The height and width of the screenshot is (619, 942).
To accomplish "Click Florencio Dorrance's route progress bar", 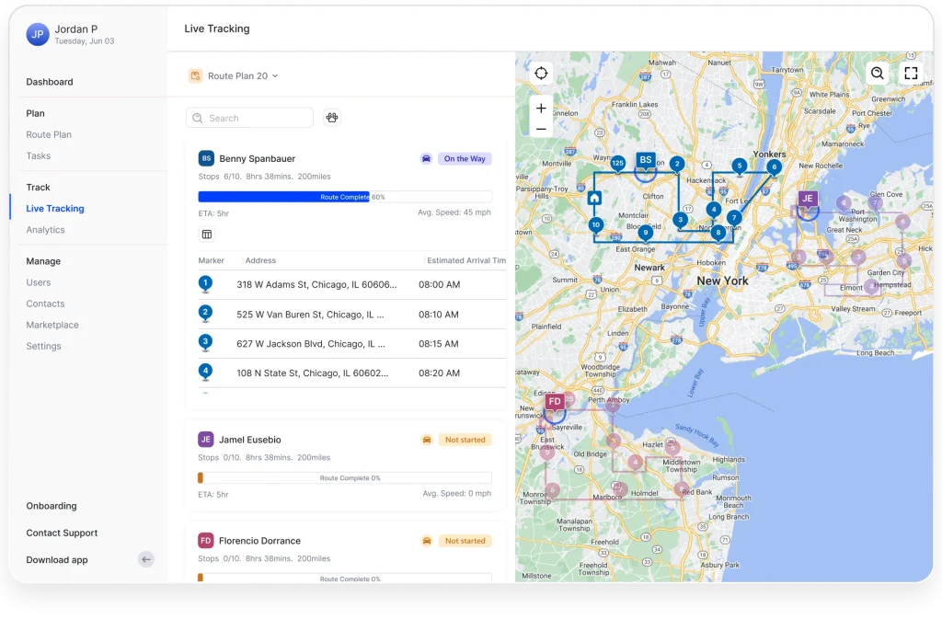I will click(345, 579).
